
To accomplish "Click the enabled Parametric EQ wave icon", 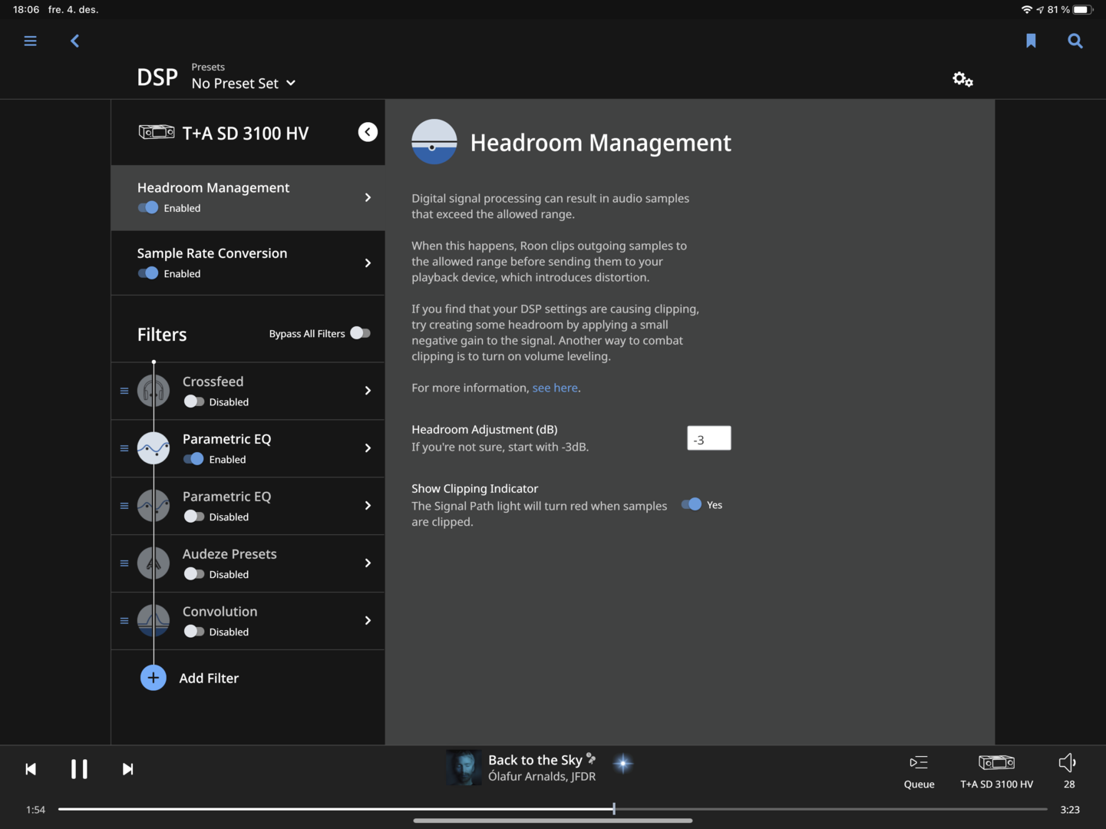I will pos(154,448).
